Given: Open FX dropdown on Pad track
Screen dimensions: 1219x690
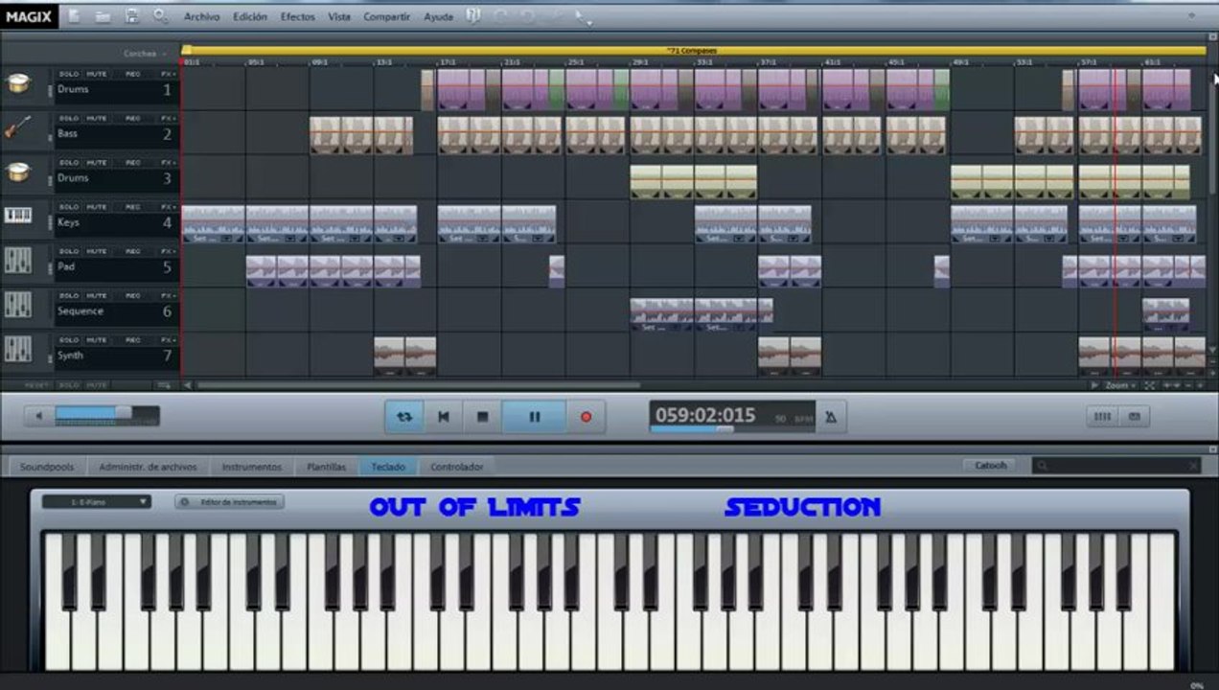Looking at the screenshot, I should tap(168, 251).
